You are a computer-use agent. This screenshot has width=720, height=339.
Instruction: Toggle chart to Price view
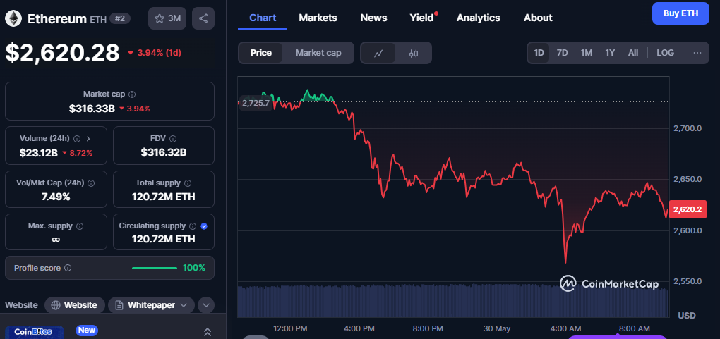260,53
